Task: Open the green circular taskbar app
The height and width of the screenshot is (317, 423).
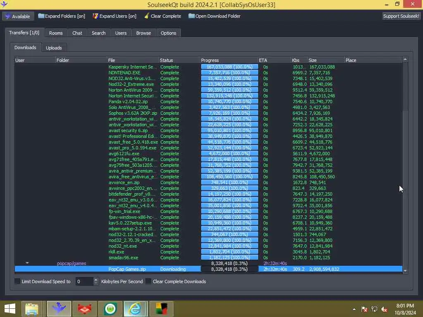Action: (x=110, y=309)
